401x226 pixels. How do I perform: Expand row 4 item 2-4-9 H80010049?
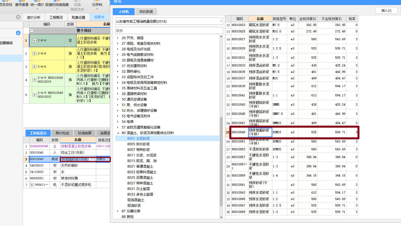click(35, 80)
